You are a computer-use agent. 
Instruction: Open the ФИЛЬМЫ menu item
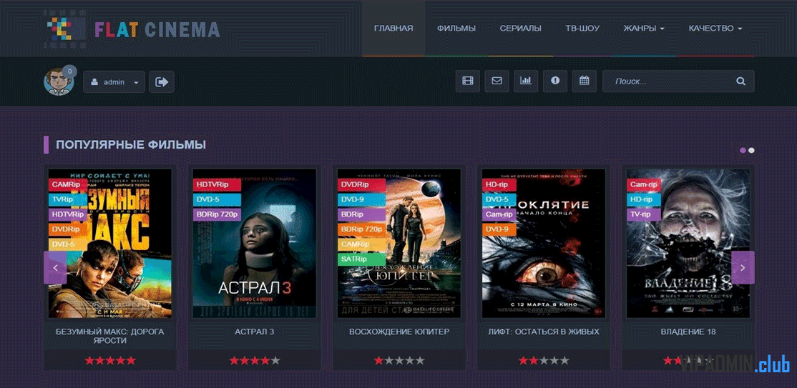(456, 29)
